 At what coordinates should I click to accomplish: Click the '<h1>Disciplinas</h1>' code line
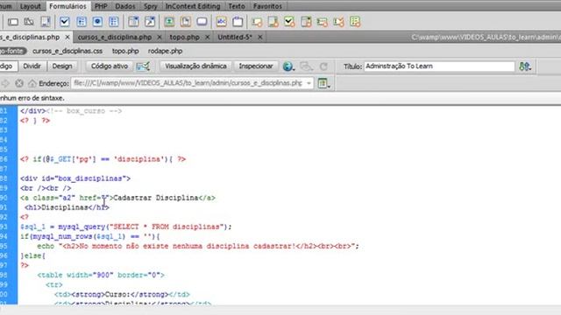coord(67,207)
